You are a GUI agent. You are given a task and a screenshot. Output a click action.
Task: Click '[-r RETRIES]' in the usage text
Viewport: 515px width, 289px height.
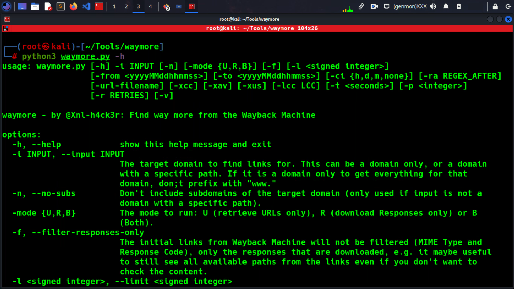tap(120, 96)
